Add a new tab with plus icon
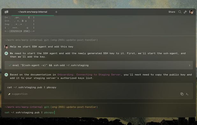Image resolution: width=197 pixels, height=125 pixels. point(56,12)
